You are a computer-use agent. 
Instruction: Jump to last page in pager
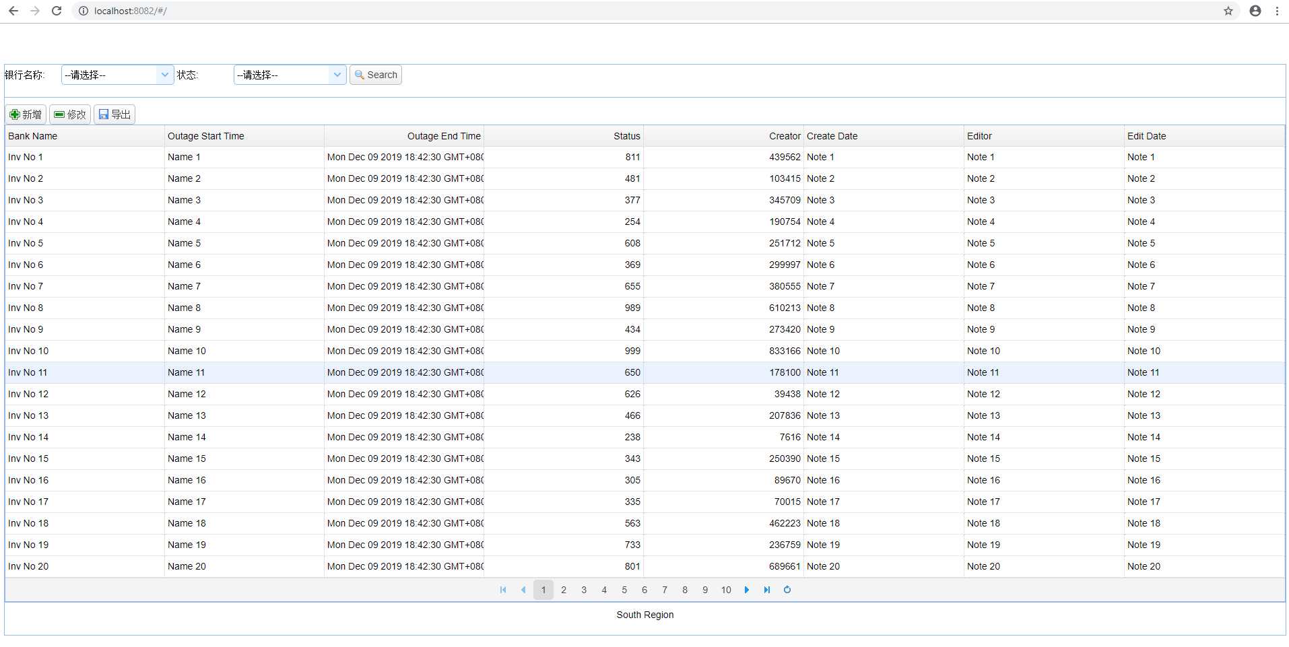click(x=767, y=590)
